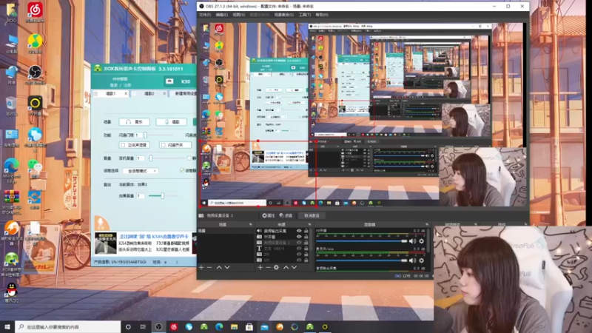592x333 pixels.
Task: Open the tuning mode dropdown in XOX panel
Action: tap(140, 171)
